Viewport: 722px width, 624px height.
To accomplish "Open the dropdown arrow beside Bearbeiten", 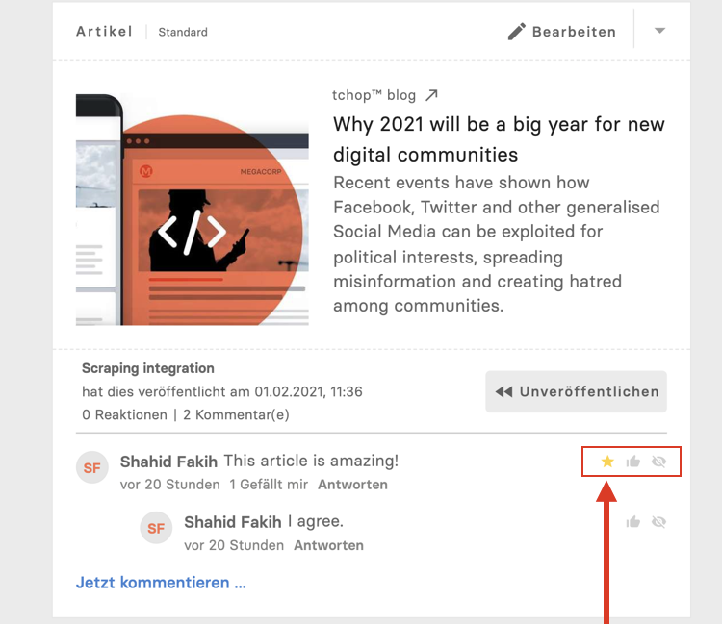I will tap(659, 31).
